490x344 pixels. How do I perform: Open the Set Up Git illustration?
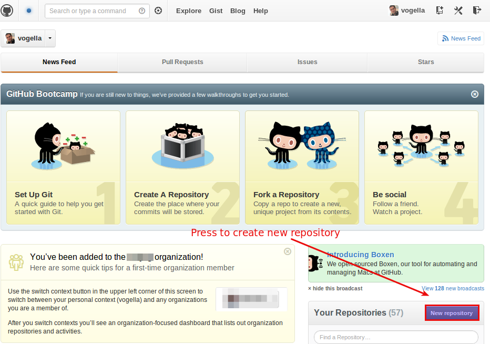pyautogui.click(x=63, y=146)
